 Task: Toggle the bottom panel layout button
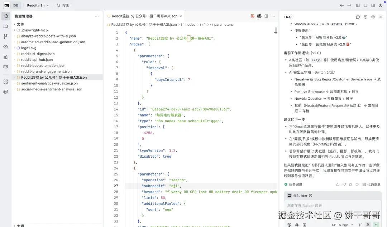tap(365, 5)
